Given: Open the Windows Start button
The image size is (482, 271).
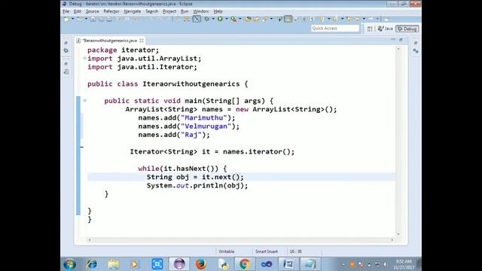Looking at the screenshot, I should tap(70, 264).
